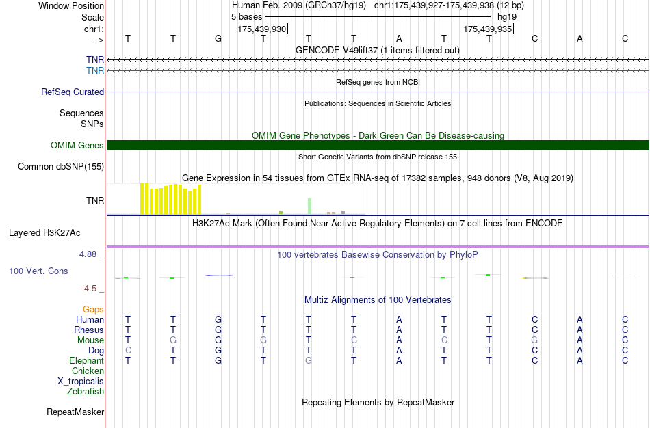Click the Human Feb. 2009 (GRCh37/hg19) title
Image resolution: width=650 pixels, height=428 pixels.
tap(299, 5)
